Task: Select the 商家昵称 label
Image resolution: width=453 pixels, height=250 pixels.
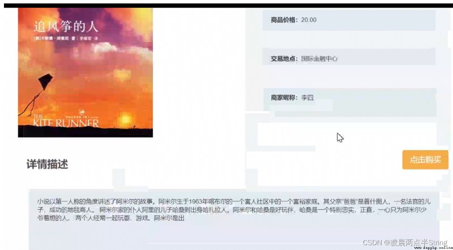Action: tap(284, 98)
